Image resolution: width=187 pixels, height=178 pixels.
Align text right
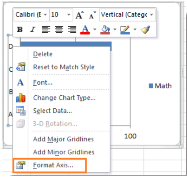72,29
